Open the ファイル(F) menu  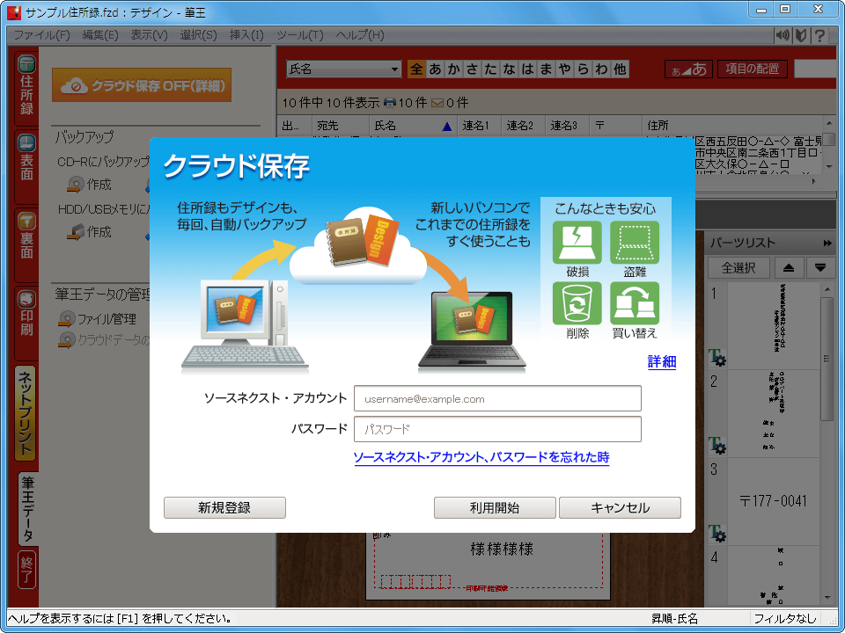tap(42, 35)
